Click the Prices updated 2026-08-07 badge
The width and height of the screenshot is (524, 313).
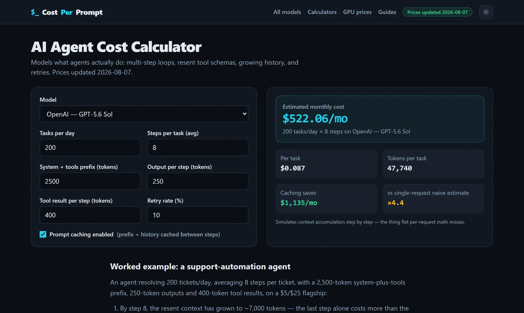coord(437,12)
